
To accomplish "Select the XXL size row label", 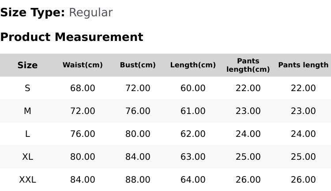I will (x=27, y=180).
